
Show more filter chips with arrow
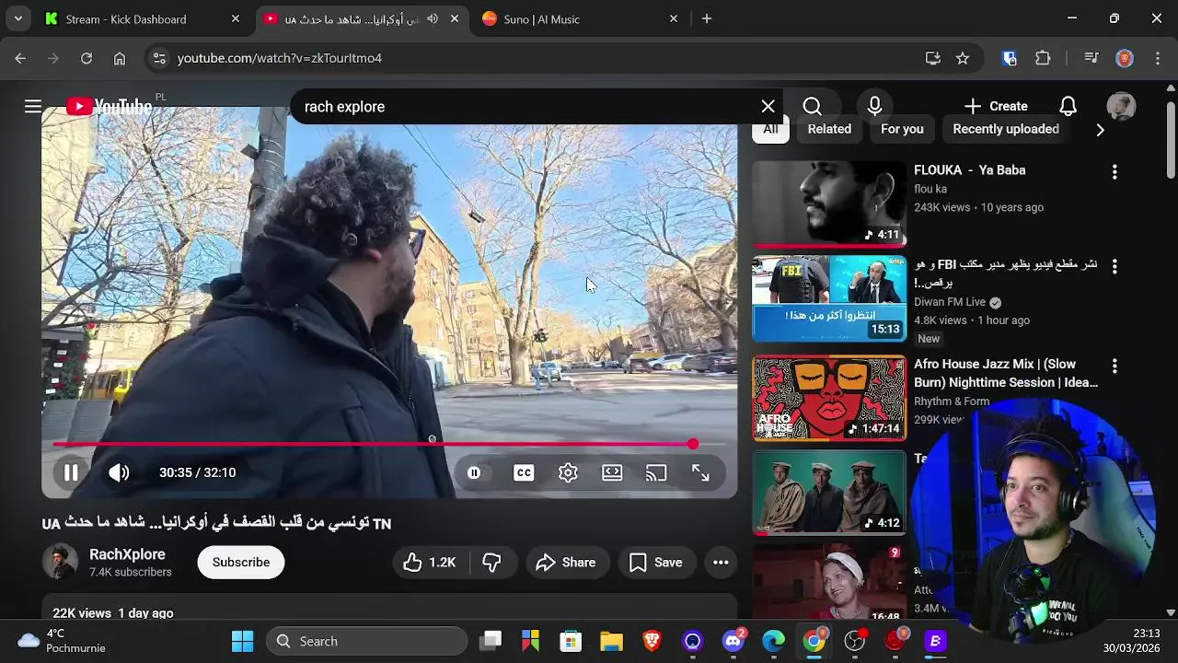[x=1100, y=130]
